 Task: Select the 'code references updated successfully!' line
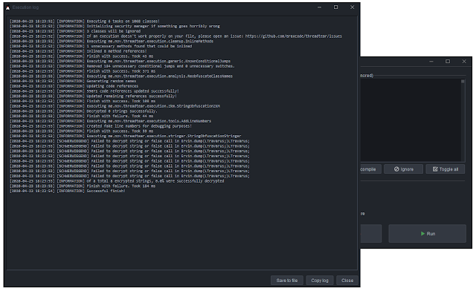click(x=94, y=91)
